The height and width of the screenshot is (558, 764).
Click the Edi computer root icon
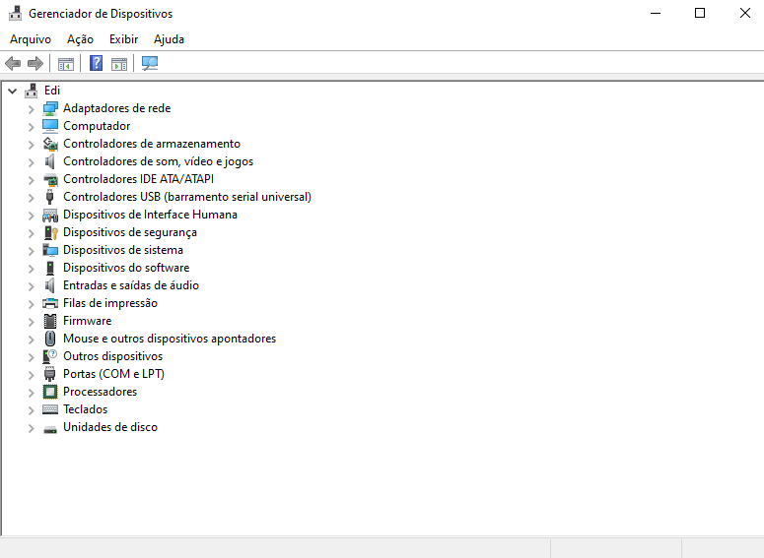coord(32,91)
